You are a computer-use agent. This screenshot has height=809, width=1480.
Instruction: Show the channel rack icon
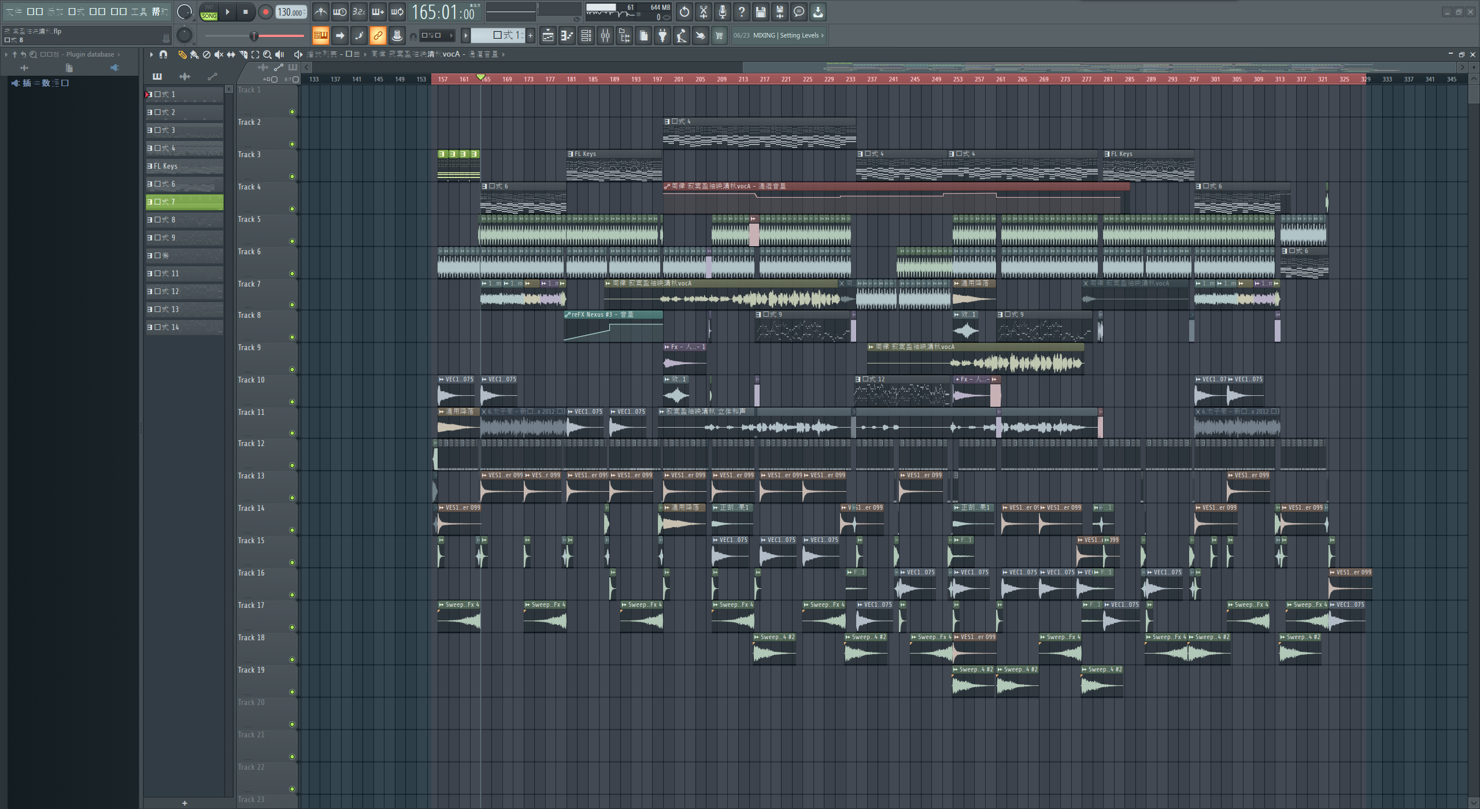tap(586, 36)
